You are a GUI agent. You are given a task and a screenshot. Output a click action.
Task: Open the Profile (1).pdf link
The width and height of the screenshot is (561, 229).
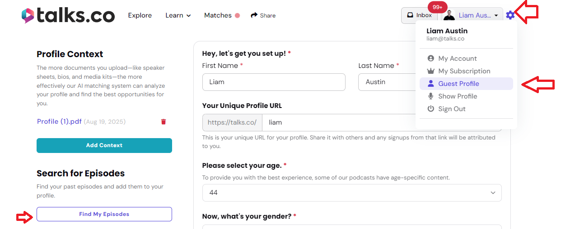[59, 121]
